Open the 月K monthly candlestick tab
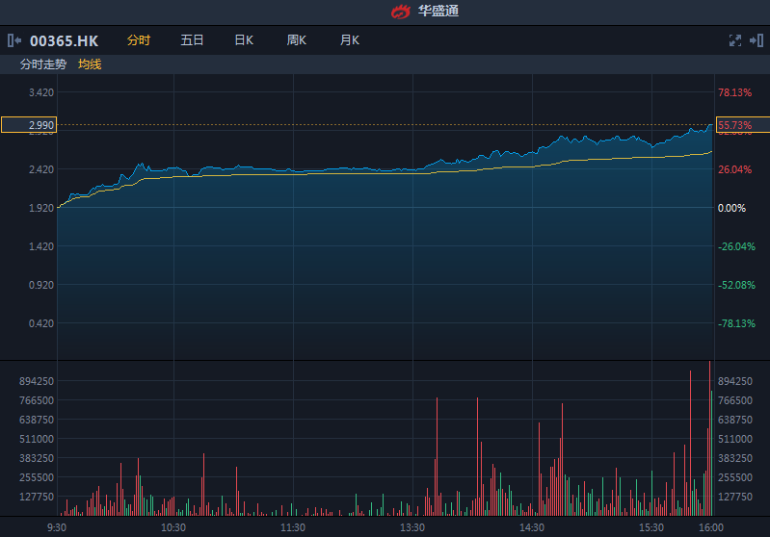This screenshot has height=537, width=770. click(x=349, y=40)
